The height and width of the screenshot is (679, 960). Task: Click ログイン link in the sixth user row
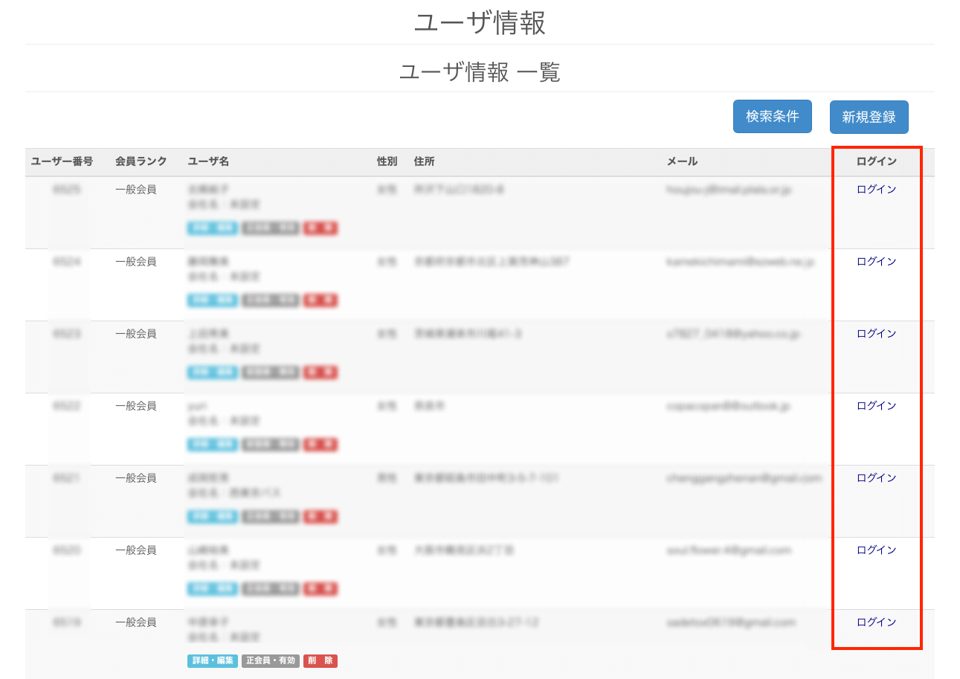(876, 550)
